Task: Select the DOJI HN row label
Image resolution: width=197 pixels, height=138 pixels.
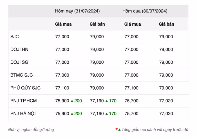Action: point(19,49)
